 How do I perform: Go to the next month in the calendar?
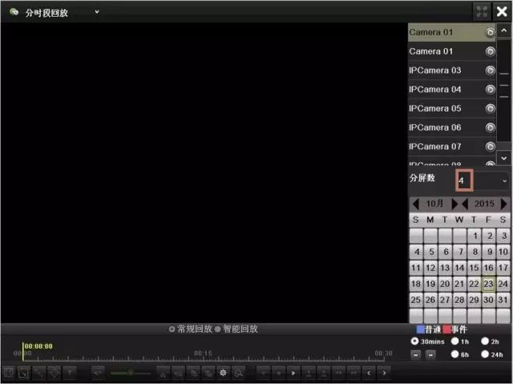coord(454,204)
